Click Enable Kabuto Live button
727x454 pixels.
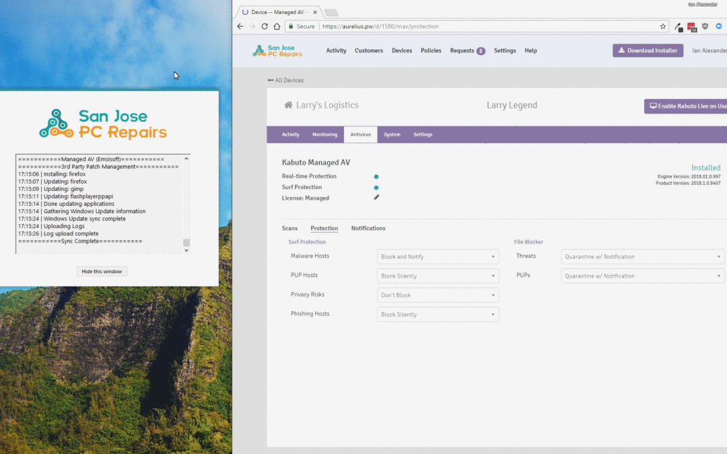685,106
